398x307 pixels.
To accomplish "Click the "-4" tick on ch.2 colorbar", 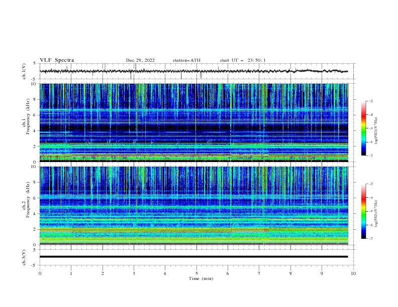I will tap(370, 198).
